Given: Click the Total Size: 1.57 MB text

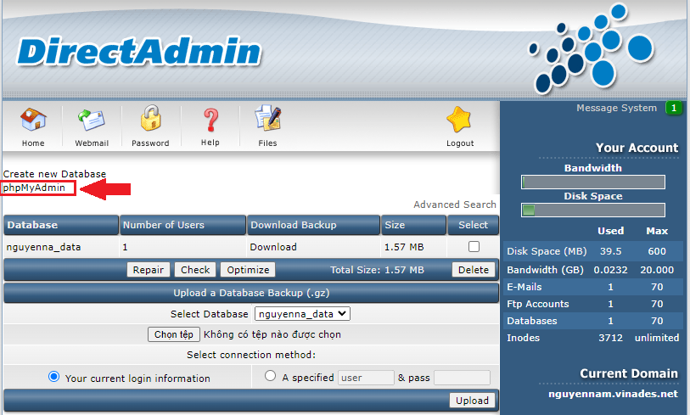Looking at the screenshot, I should (377, 270).
